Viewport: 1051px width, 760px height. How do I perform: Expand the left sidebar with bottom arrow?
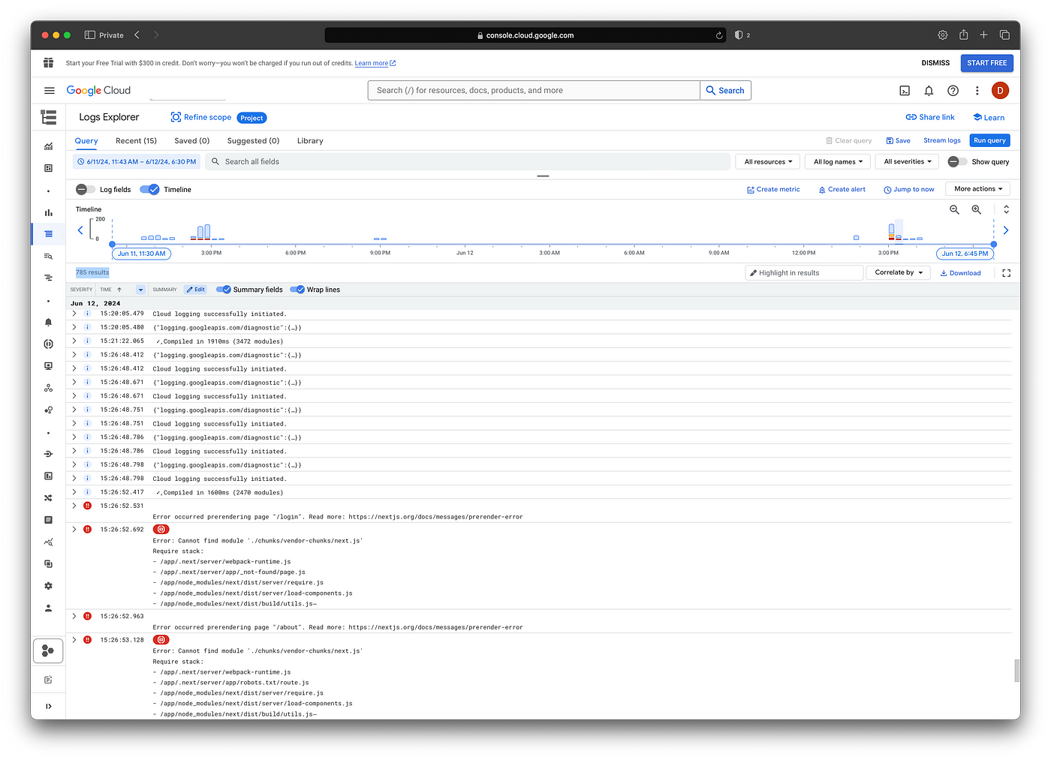click(x=49, y=706)
